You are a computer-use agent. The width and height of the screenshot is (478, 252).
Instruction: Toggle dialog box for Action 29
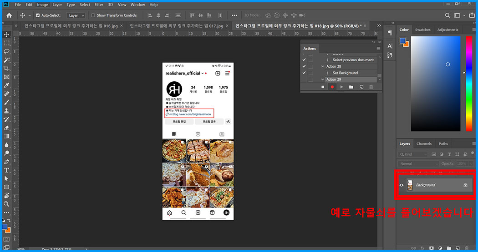point(310,79)
